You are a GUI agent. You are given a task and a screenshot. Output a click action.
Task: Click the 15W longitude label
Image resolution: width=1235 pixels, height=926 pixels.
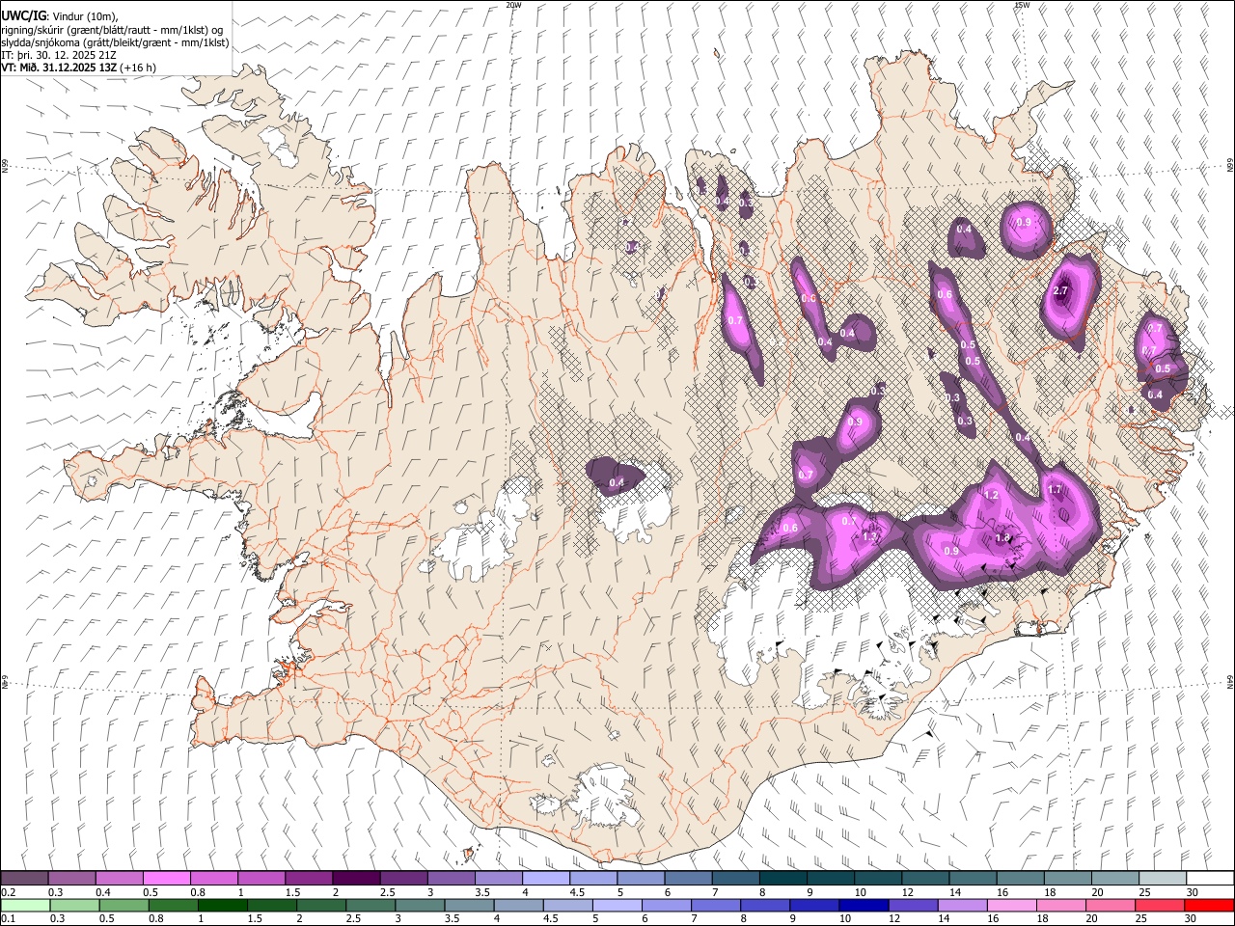click(x=1022, y=5)
